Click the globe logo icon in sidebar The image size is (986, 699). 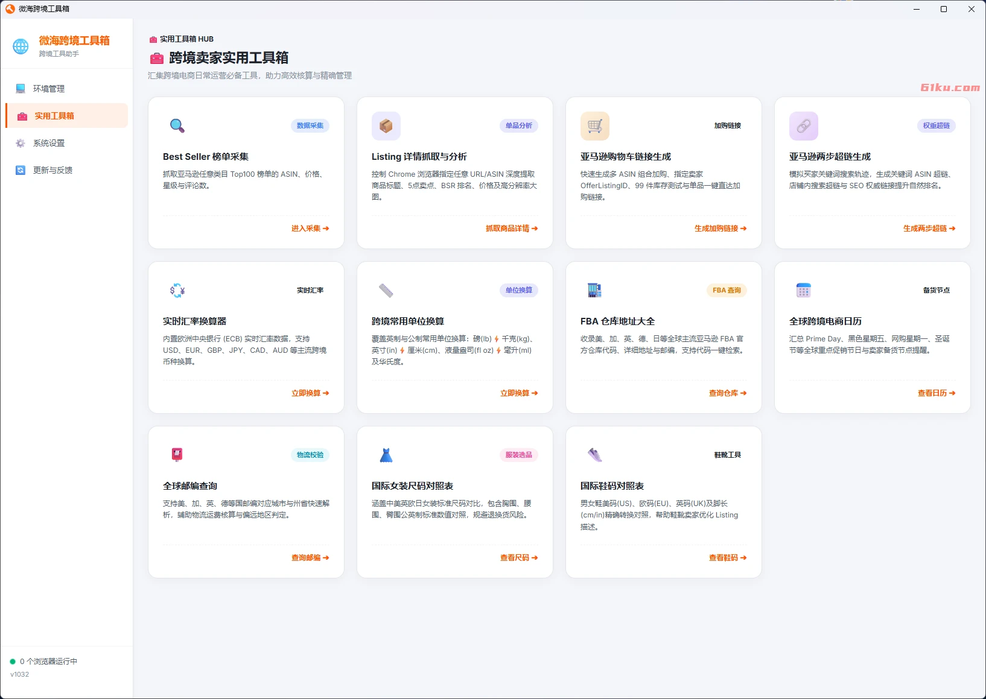21,46
